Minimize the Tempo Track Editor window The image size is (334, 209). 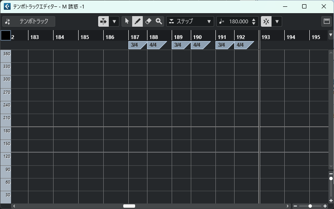click(x=285, y=6)
